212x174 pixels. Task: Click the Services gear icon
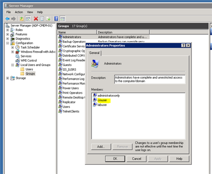click(17, 56)
